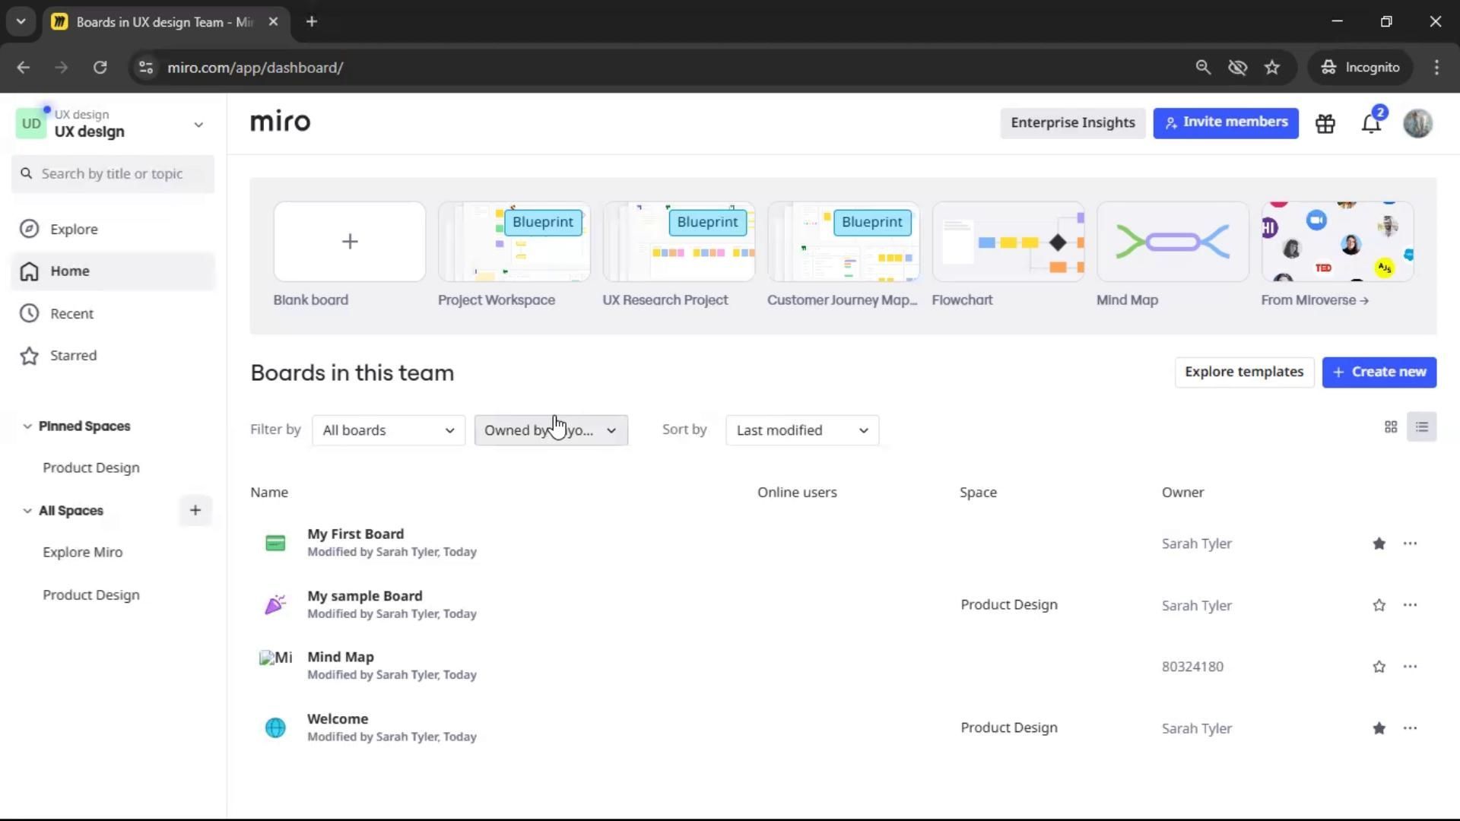
Task: Open the notifications bell
Action: click(1371, 123)
